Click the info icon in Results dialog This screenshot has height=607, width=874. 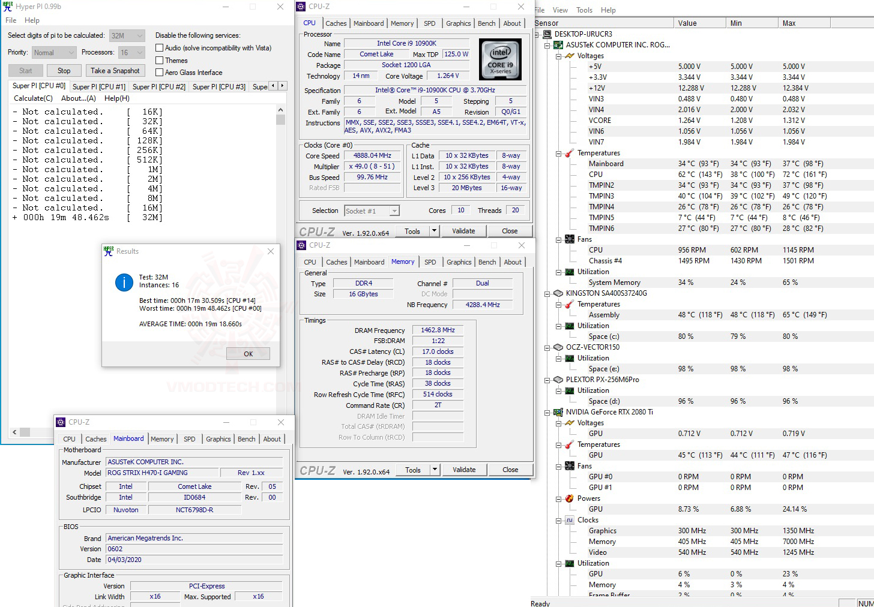[x=124, y=283]
